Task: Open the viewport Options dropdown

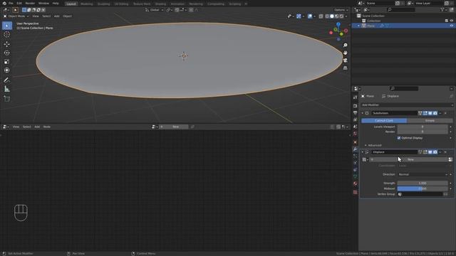Action: pyautogui.click(x=341, y=10)
